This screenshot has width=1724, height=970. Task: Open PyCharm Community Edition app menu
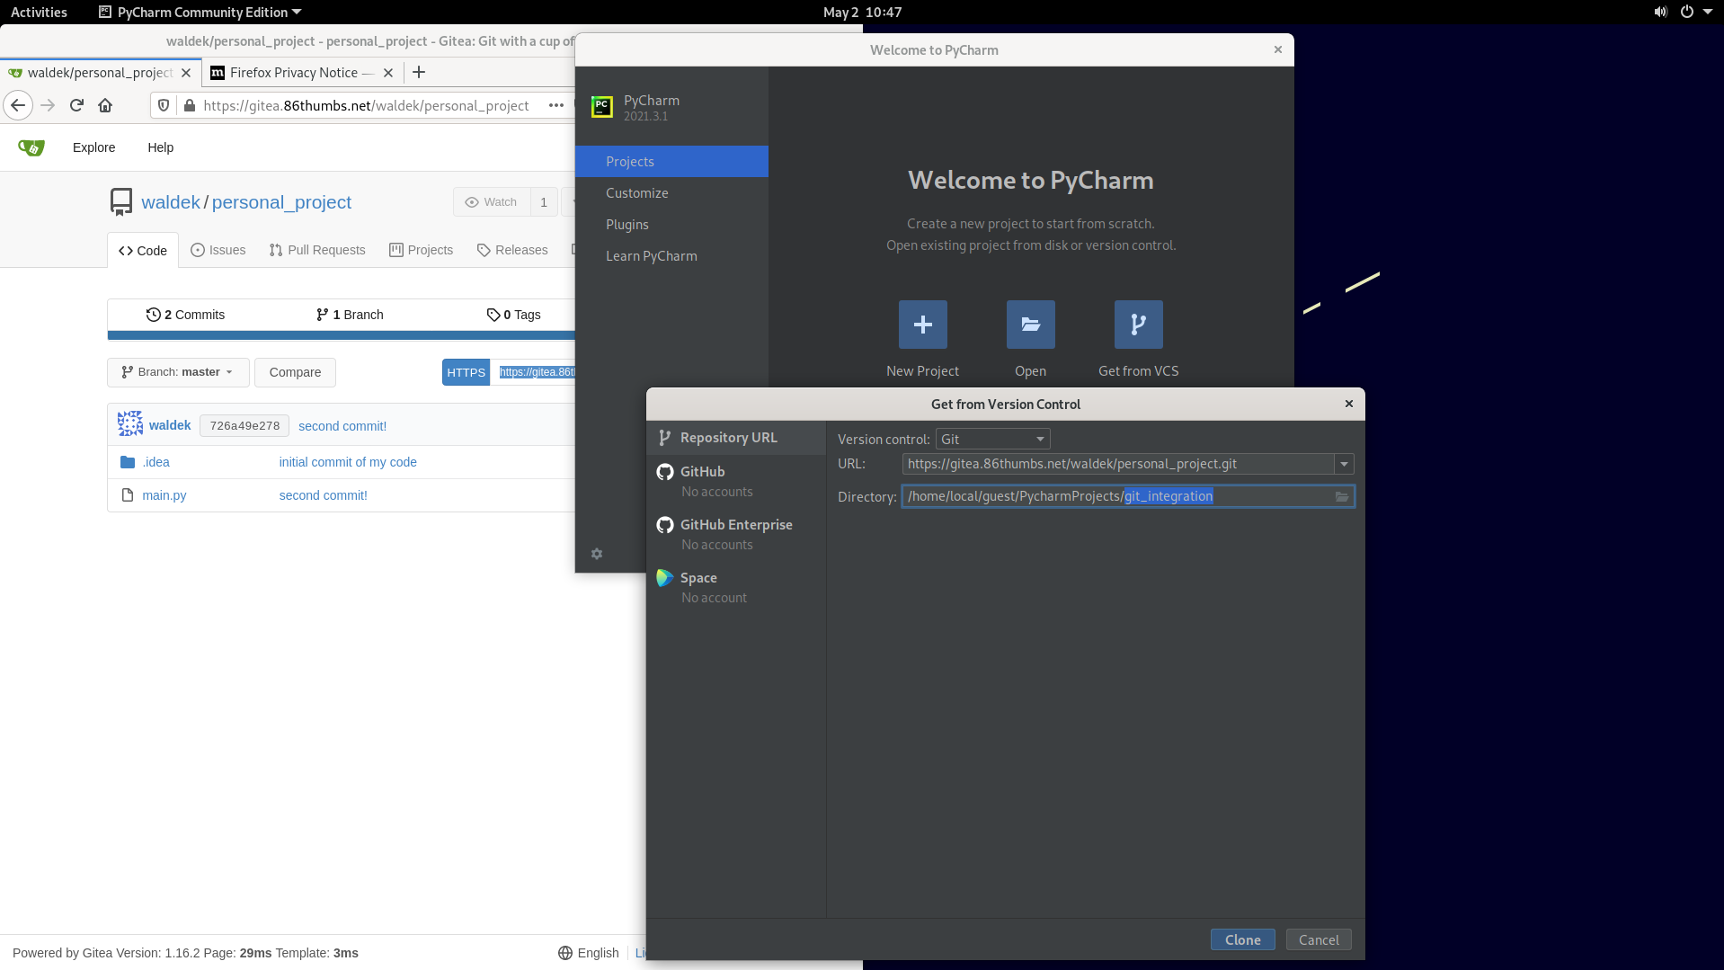pyautogui.click(x=200, y=12)
